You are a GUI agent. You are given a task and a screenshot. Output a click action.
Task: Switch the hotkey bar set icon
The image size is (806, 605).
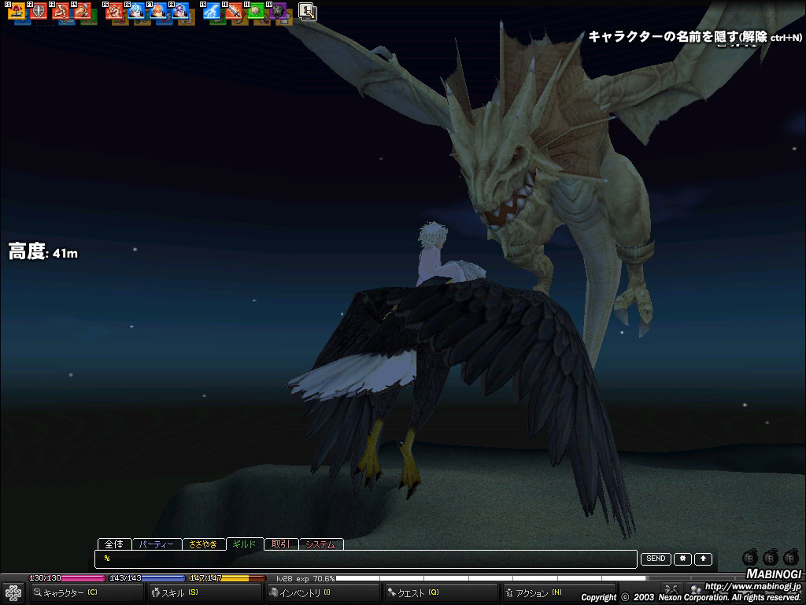tap(308, 12)
